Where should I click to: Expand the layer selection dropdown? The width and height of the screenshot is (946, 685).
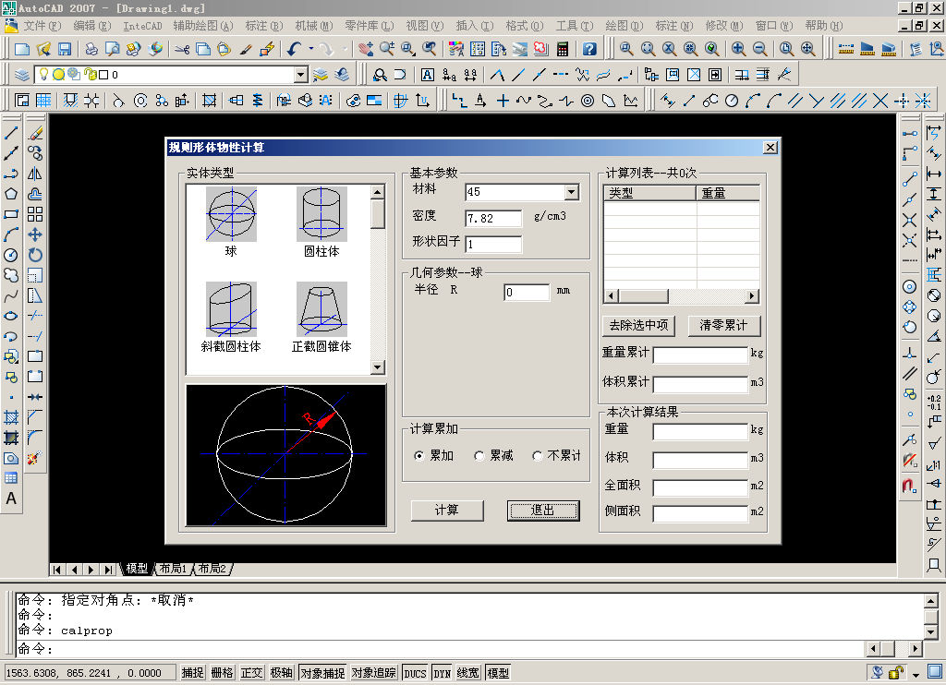click(x=300, y=75)
